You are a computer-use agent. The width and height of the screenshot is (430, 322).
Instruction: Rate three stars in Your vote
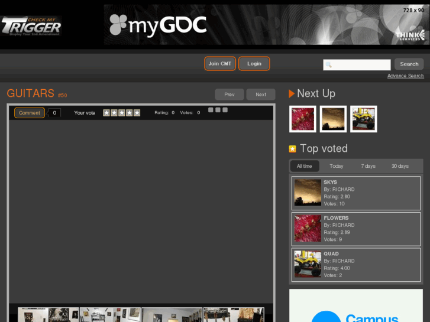coord(122,113)
